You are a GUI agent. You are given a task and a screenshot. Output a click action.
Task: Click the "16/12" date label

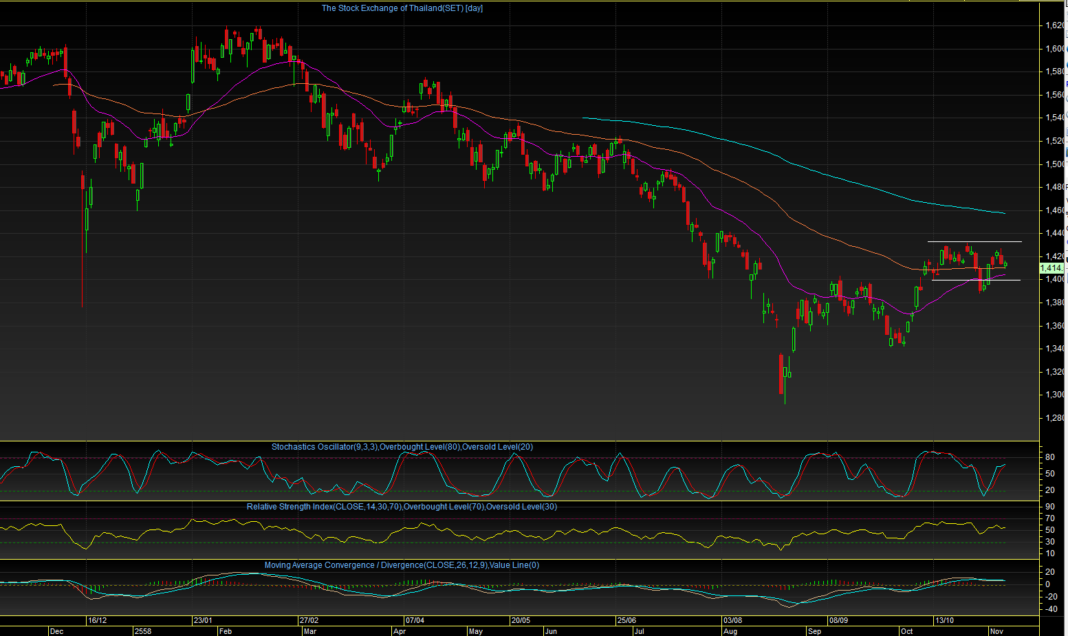click(97, 620)
